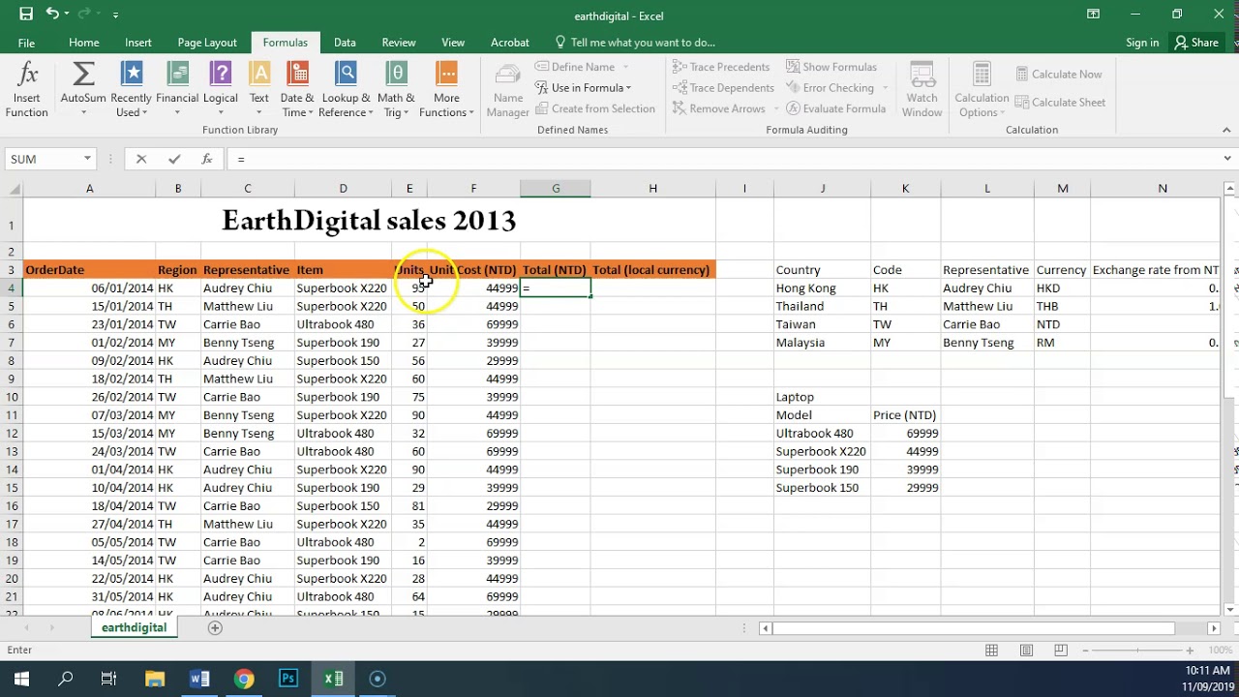Open the Name Manager
This screenshot has width=1239, height=697.
[x=508, y=90]
